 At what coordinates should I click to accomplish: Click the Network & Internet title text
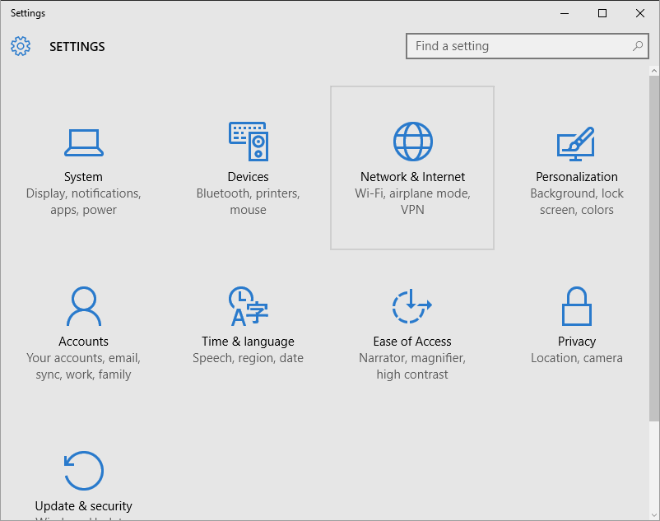point(412,177)
